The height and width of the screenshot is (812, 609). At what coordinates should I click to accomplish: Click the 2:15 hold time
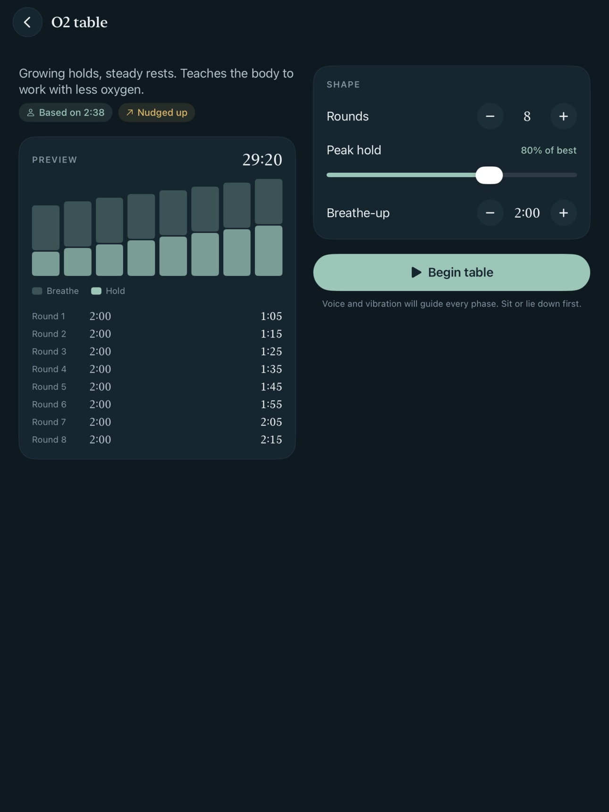point(271,440)
